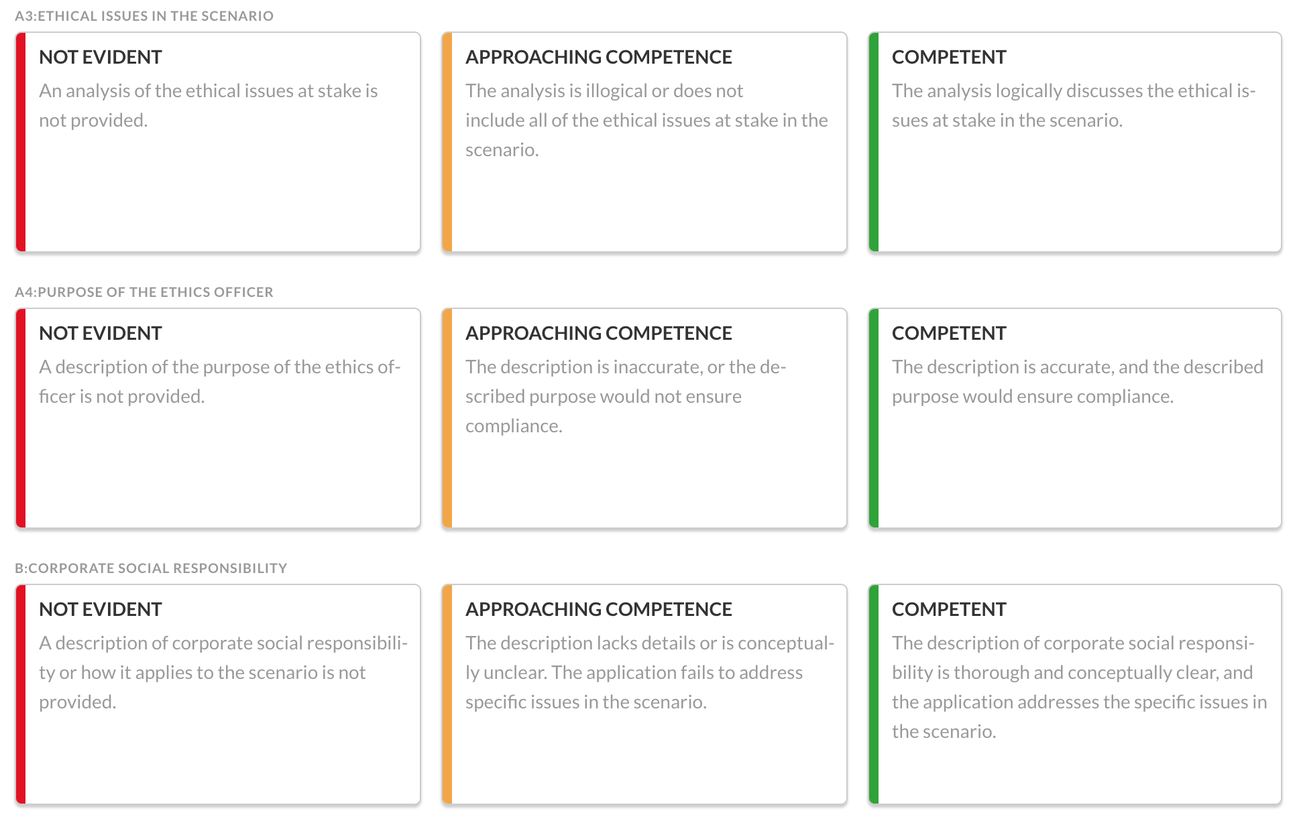Image resolution: width=1297 pixels, height=819 pixels.
Task: Click text 'analysis is illogical or does not include'
Action: click(604, 105)
